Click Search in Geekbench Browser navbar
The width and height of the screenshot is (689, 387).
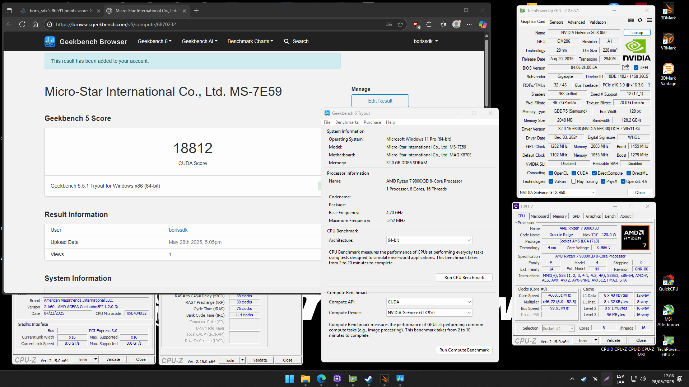pyautogui.click(x=296, y=41)
